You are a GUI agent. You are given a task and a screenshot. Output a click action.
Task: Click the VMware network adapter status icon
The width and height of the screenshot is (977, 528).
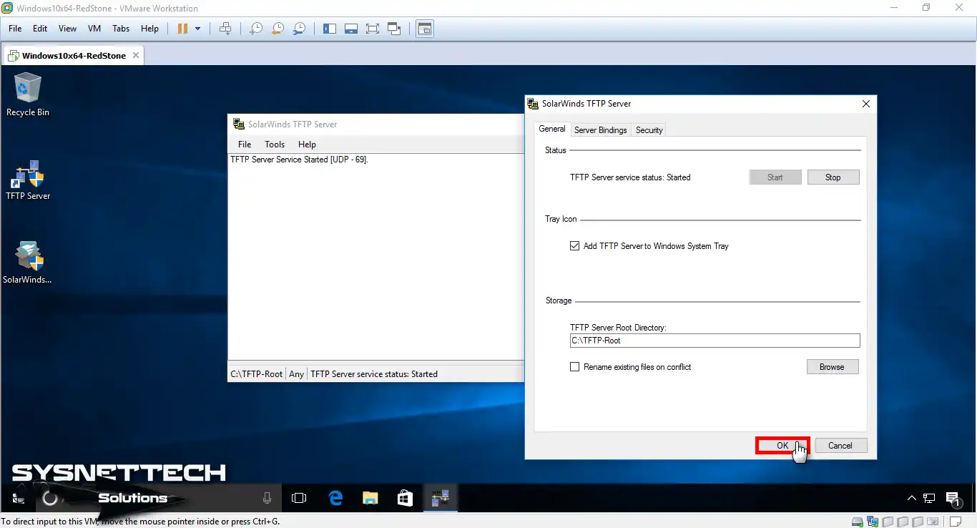point(873,522)
